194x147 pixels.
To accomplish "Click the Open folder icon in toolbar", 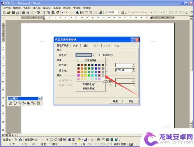I will (9, 12).
